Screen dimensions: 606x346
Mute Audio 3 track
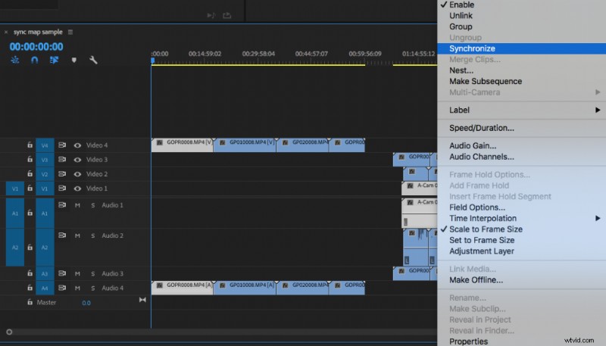(77, 274)
